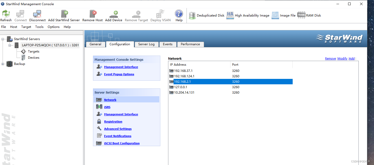
Task: Click the Network server setting icon
Action: click(x=99, y=100)
